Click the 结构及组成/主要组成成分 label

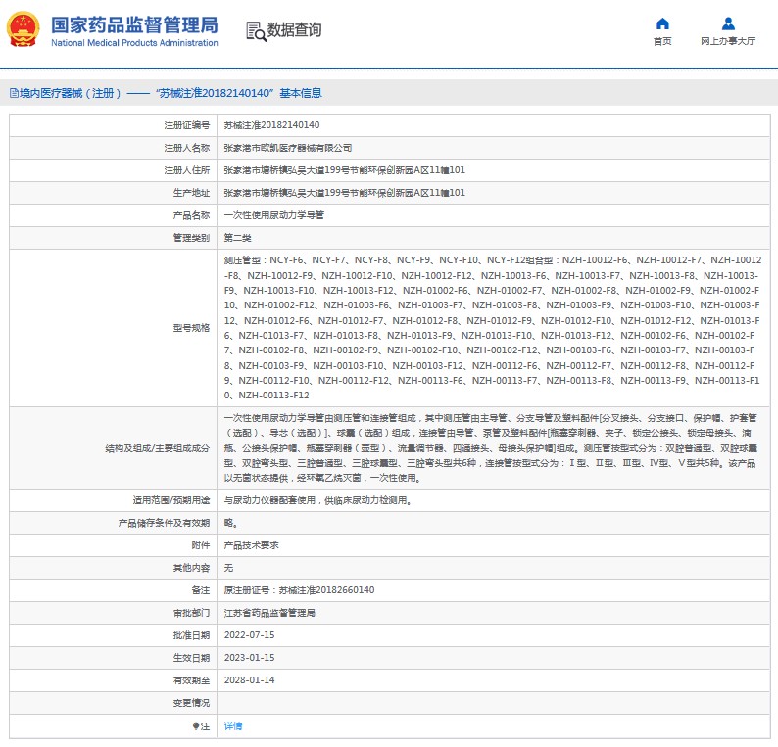[x=158, y=448]
